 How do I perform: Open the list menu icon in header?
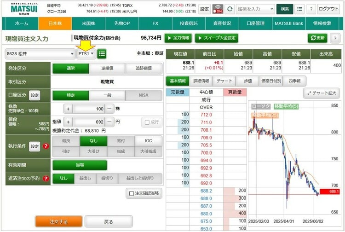pyautogui.click(x=299, y=9)
